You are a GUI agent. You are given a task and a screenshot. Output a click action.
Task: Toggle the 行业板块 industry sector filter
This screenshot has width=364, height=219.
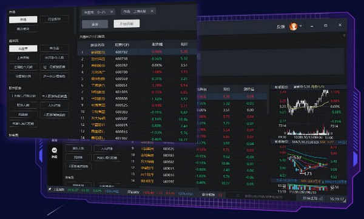tap(55, 19)
